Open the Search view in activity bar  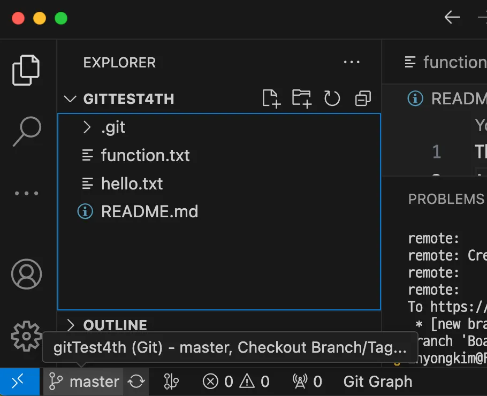(x=26, y=132)
